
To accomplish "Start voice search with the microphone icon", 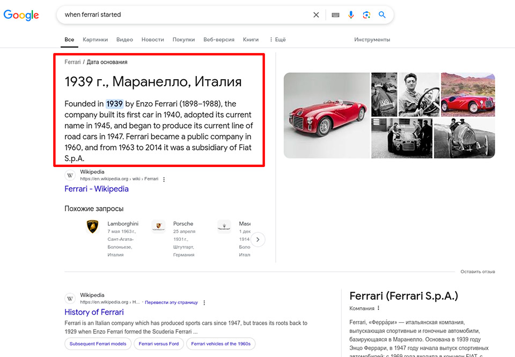I will point(351,15).
